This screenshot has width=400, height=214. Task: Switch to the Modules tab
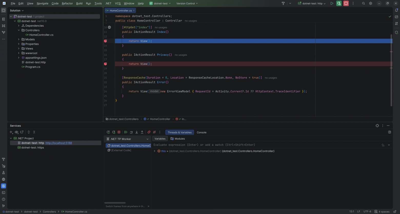178,139
